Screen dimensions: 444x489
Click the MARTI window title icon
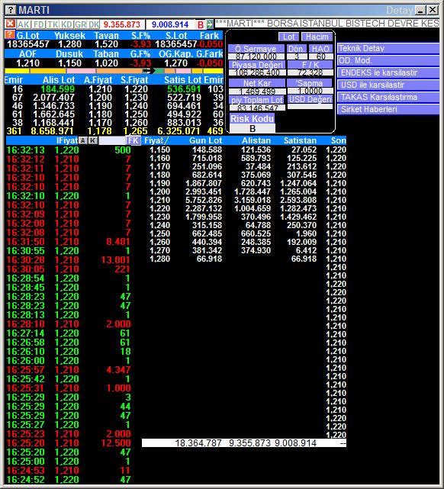point(10,10)
